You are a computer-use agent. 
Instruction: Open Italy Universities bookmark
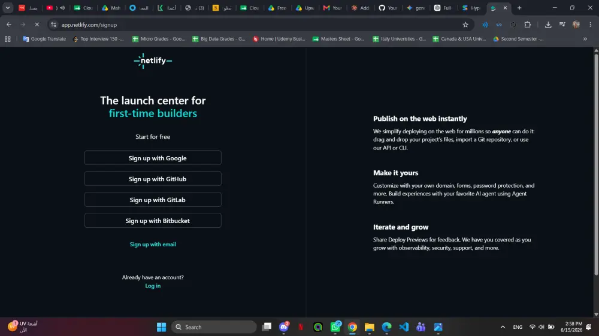399,39
